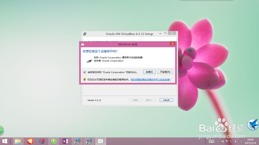The width and height of the screenshot is (259, 145).
Task: Switch to the second installer taskbar icon
Action: (x=89, y=141)
